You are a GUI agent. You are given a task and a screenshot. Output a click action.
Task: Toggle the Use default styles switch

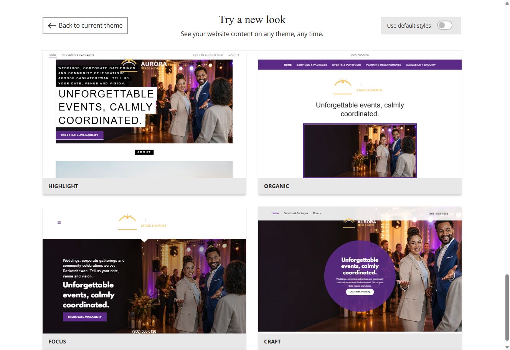tap(445, 25)
